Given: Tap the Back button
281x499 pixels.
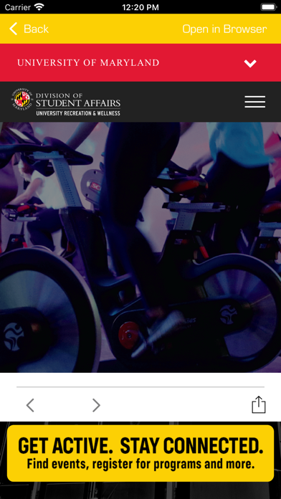Looking at the screenshot, I should pos(29,29).
